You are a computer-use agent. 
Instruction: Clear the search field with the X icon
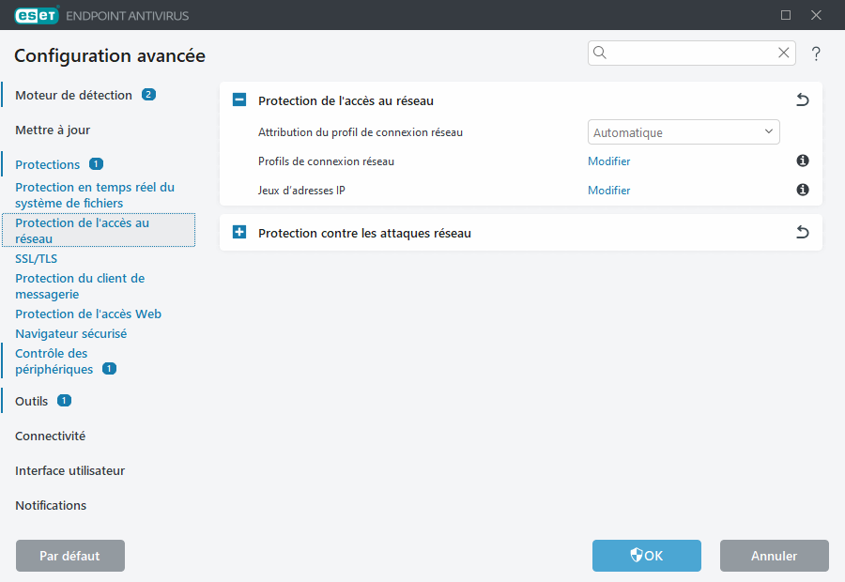(783, 54)
